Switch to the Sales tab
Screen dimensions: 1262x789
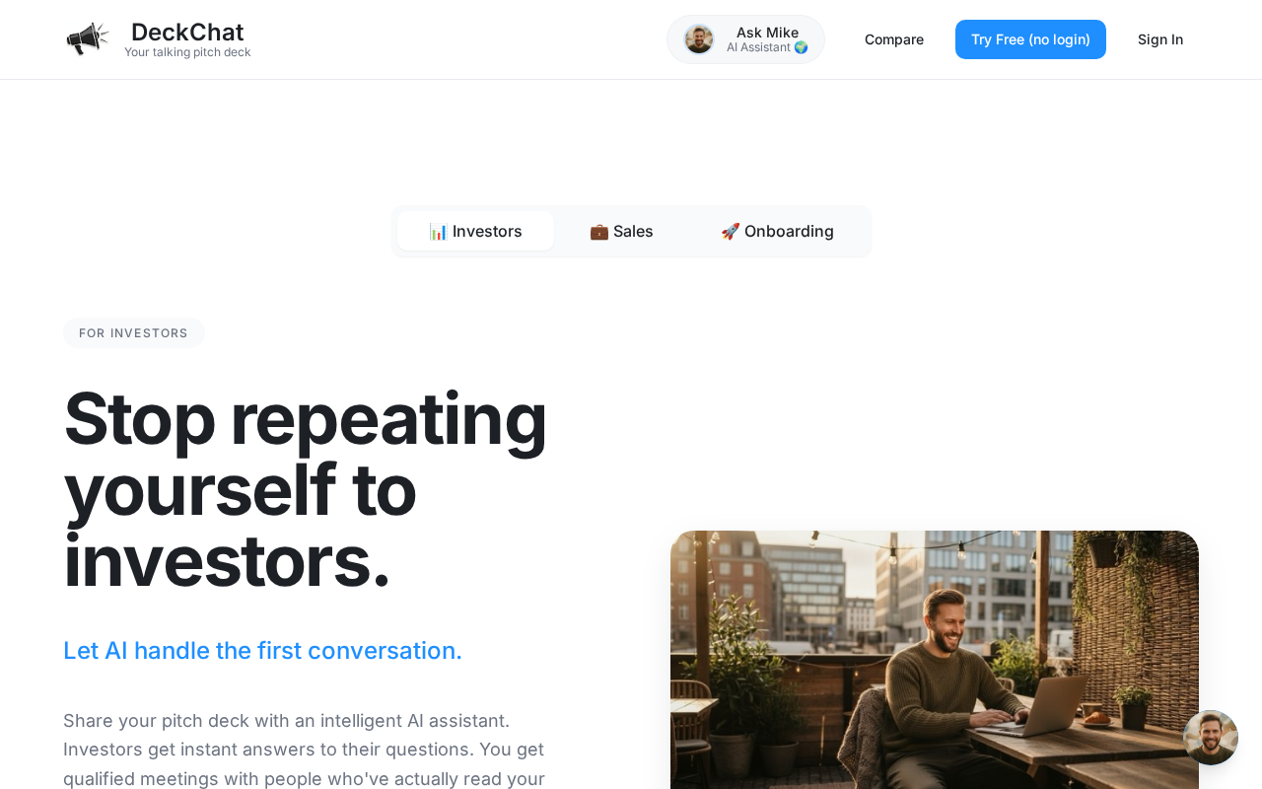point(621,231)
